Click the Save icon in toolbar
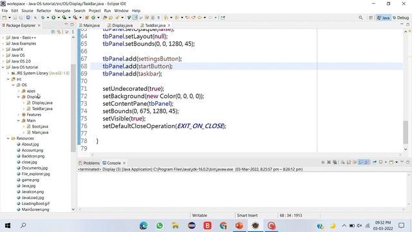This screenshot has height=232, width=412. tap(15, 17)
